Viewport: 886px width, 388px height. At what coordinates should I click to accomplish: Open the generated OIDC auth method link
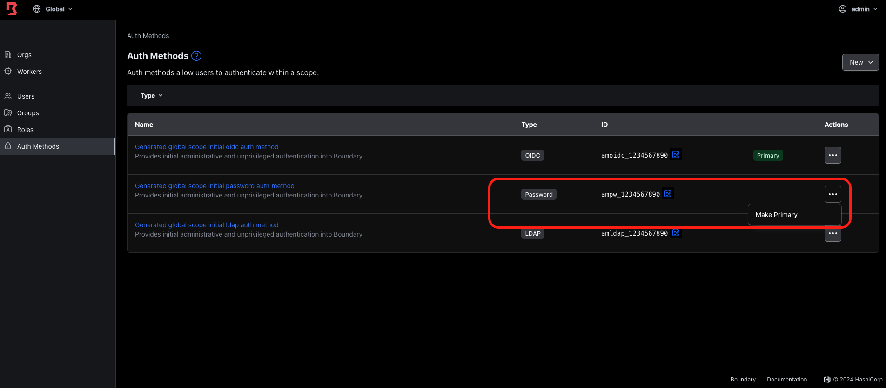(207, 147)
